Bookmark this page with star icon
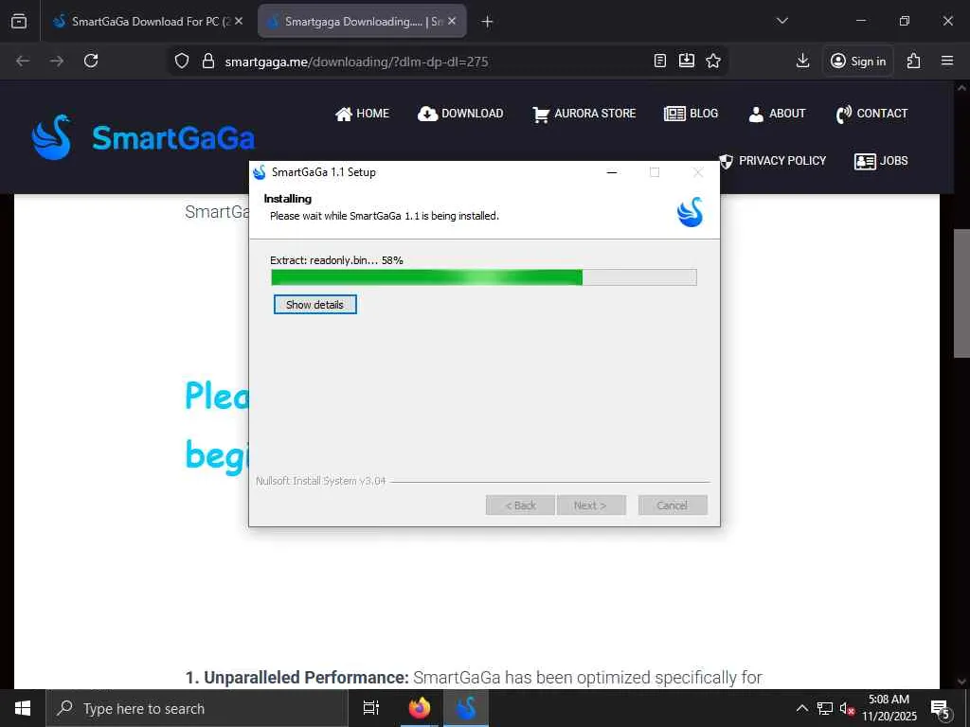The width and height of the screenshot is (970, 727). click(713, 61)
